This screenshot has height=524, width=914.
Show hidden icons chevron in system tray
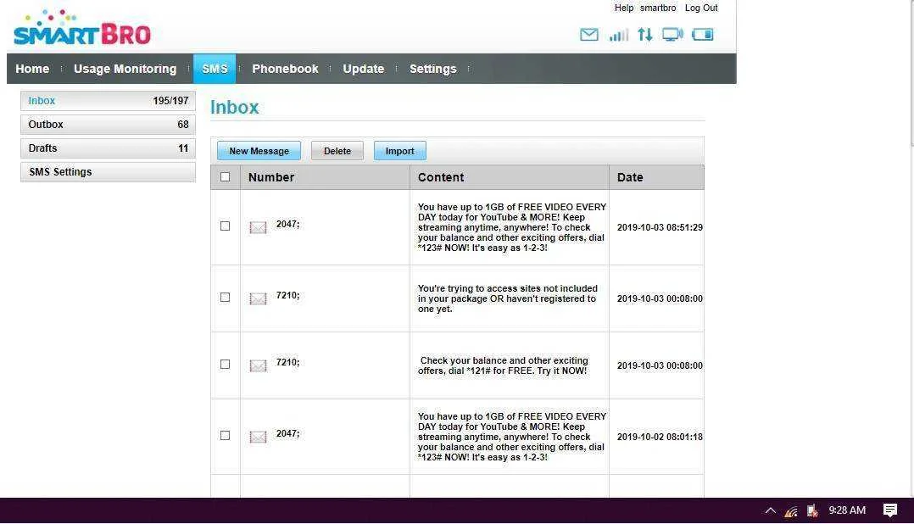pos(770,510)
